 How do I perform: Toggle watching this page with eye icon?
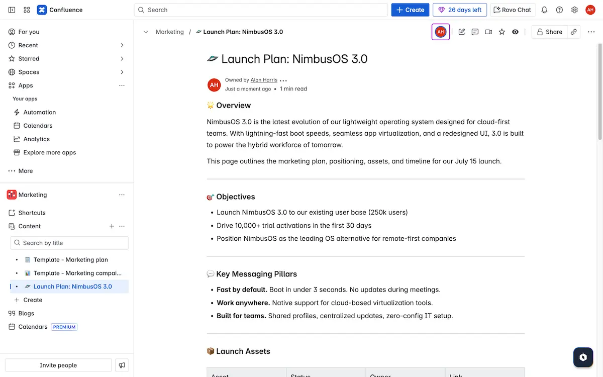[515, 32]
